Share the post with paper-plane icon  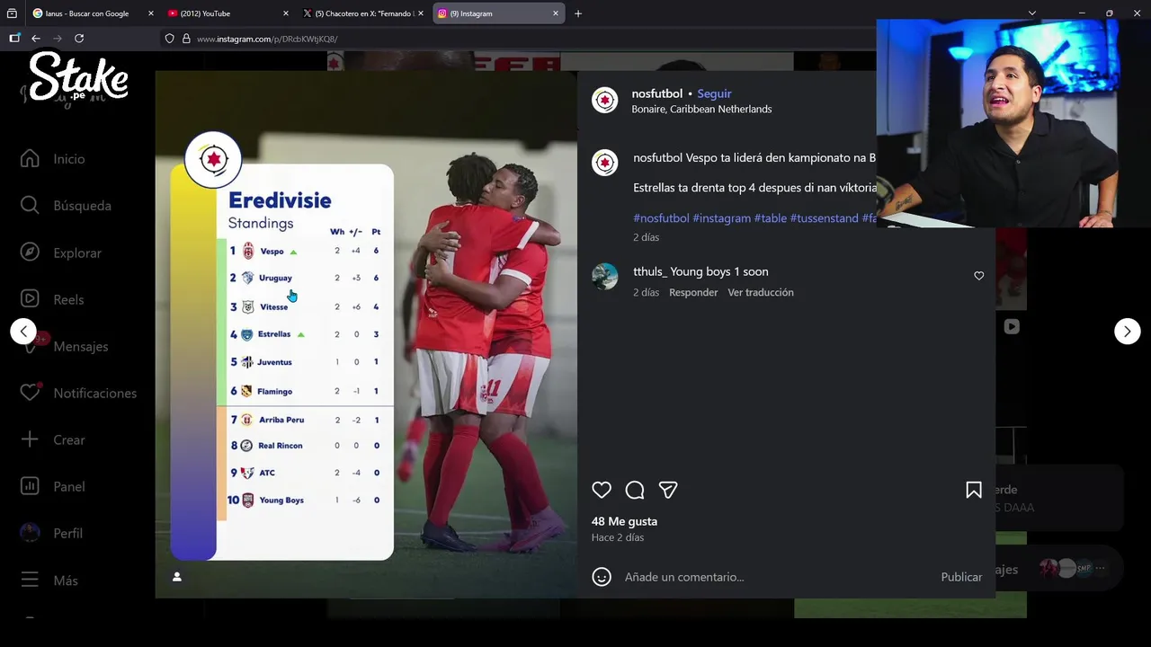tap(668, 490)
